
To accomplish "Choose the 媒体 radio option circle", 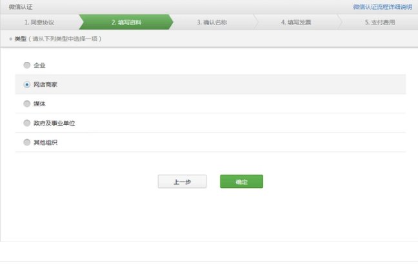I will point(26,104).
